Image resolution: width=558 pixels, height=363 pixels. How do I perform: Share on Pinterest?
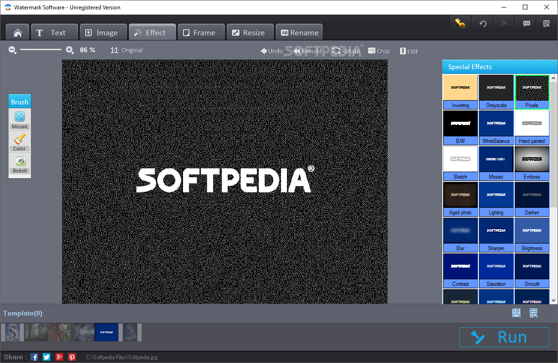click(72, 357)
